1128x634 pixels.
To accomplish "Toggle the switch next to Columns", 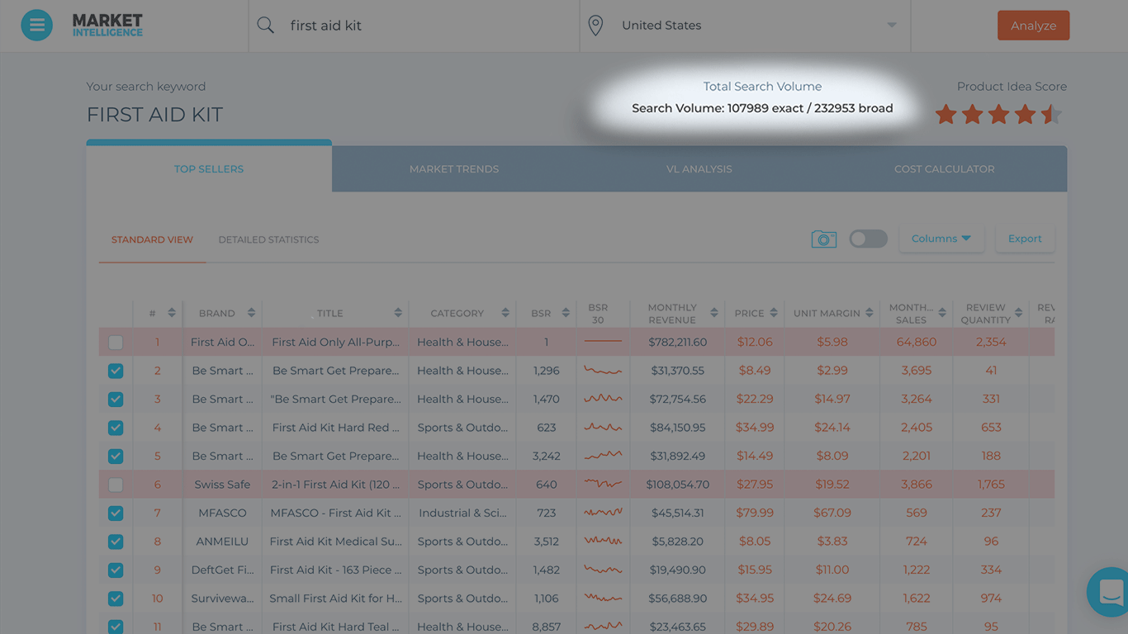I will coord(868,239).
